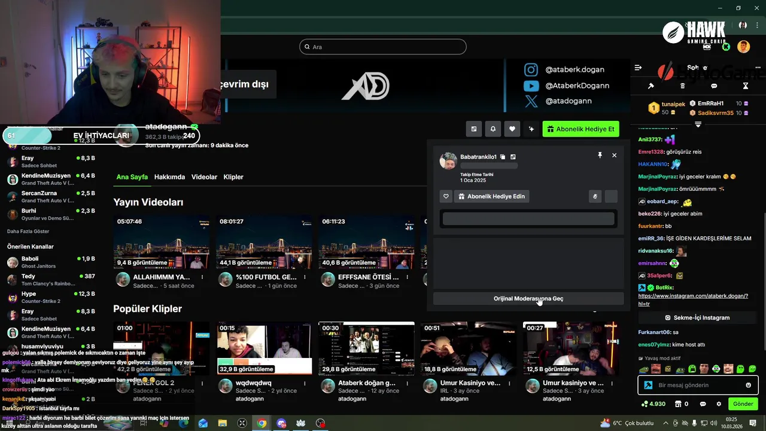Click the 4.930 channel points icon
This screenshot has height=431, width=766.
(653, 404)
